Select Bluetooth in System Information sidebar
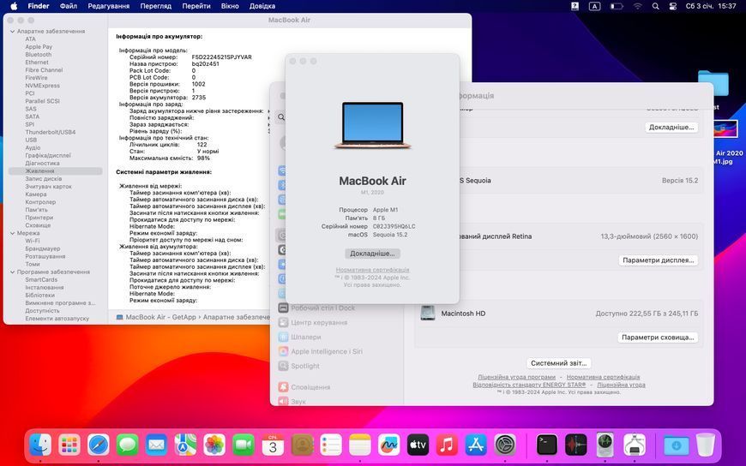The height and width of the screenshot is (466, 746). (x=38, y=55)
